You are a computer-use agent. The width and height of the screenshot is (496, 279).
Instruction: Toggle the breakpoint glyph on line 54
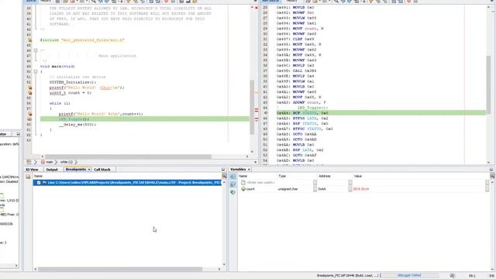pyautogui.click(x=29, y=93)
